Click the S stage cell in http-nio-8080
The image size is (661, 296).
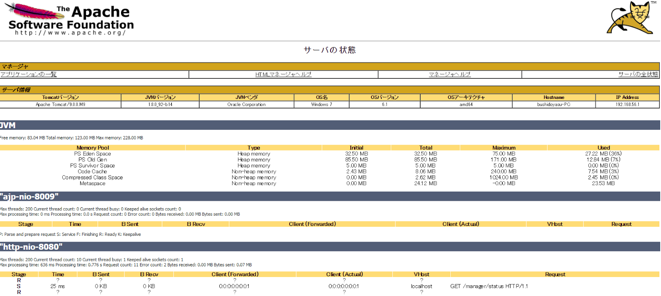(x=19, y=286)
